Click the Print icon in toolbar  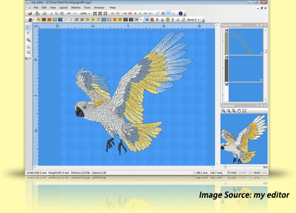tap(44, 14)
